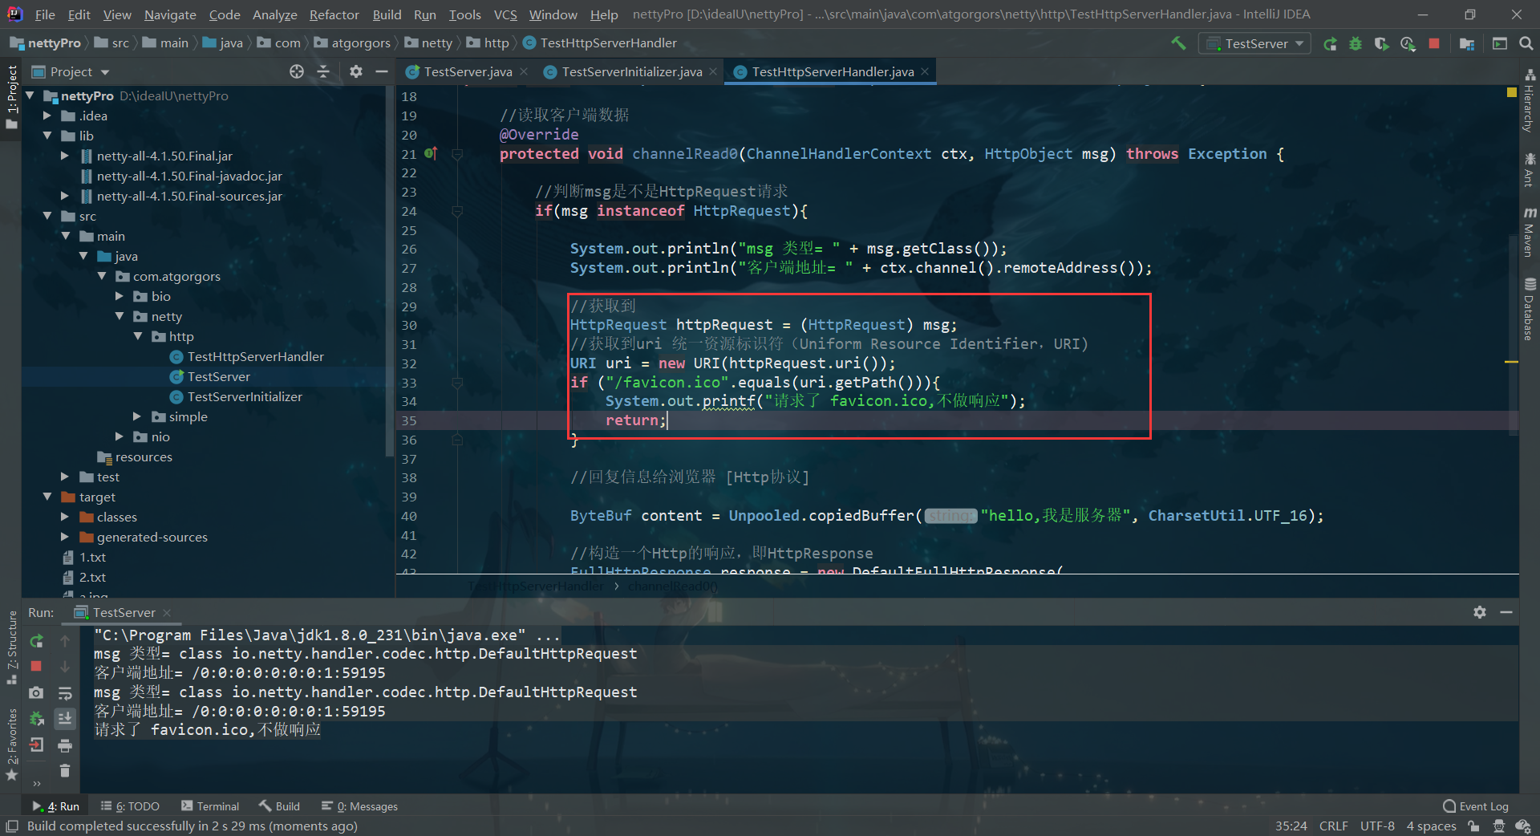
Task: Stop the process in the Run panel
Action: pos(36,666)
